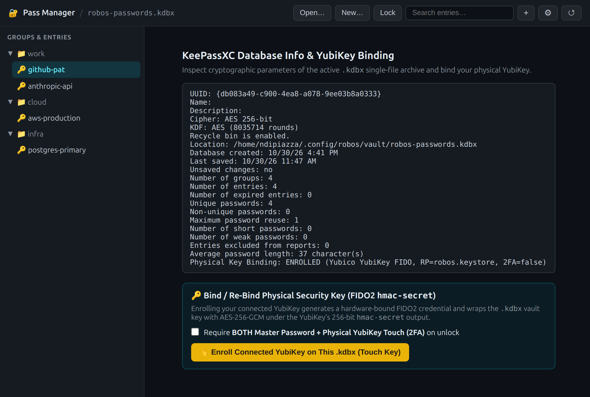The width and height of the screenshot is (590, 397).
Task: Click the refresh circular arrow icon
Action: point(571,13)
